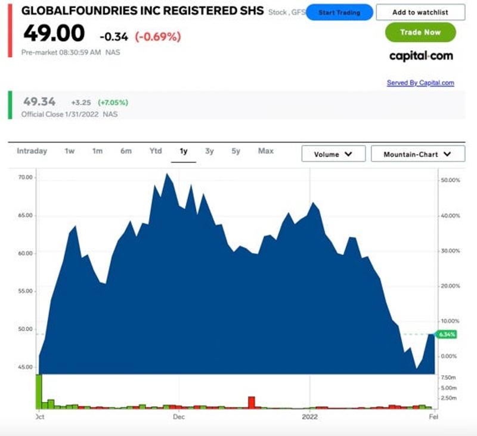
Task: Click the 7.50m volume axis label
Action: pyautogui.click(x=448, y=378)
